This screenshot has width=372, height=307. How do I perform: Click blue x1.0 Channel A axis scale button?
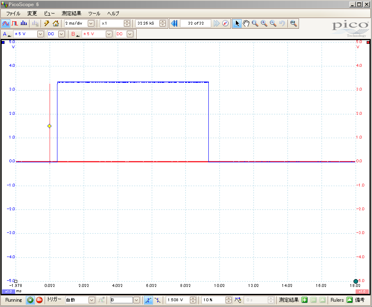(x=8, y=291)
